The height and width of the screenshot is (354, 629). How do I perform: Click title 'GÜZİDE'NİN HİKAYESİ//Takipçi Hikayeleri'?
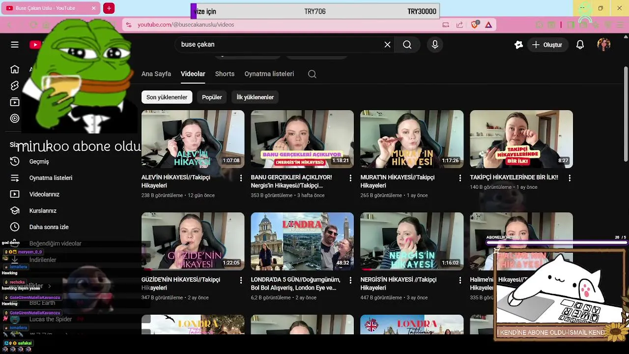click(180, 284)
